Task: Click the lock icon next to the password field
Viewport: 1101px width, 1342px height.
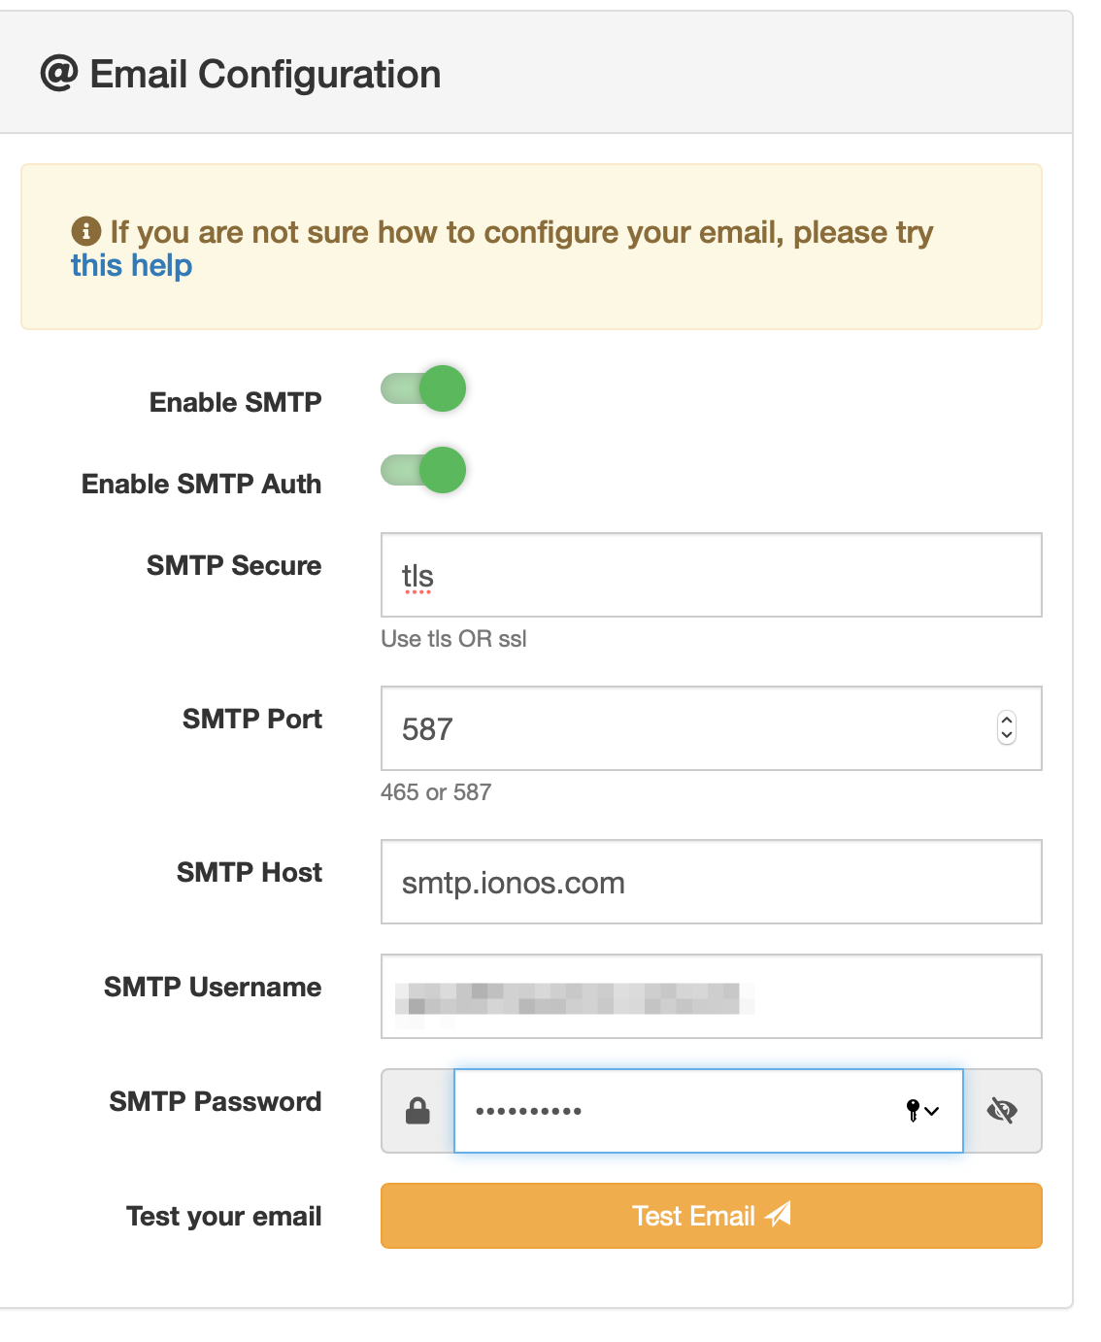Action: click(417, 1110)
